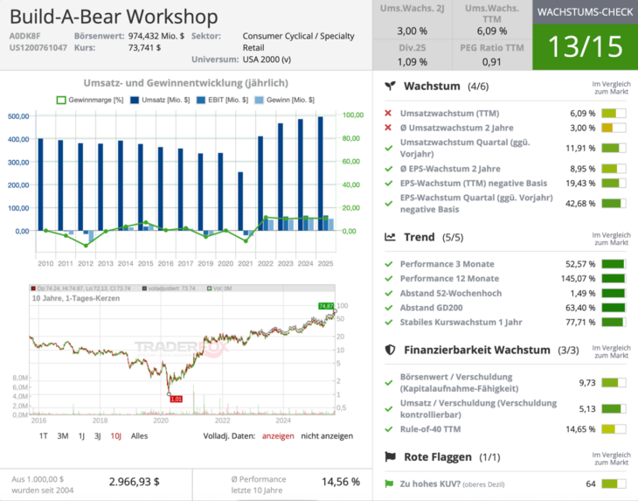This screenshot has width=638, height=501.
Task: Click the 42,68 % EPS-Wachstum Quartal value
Action: [580, 204]
